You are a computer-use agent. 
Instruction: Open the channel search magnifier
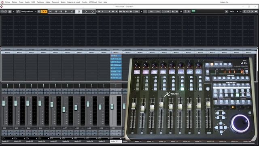[18, 11]
